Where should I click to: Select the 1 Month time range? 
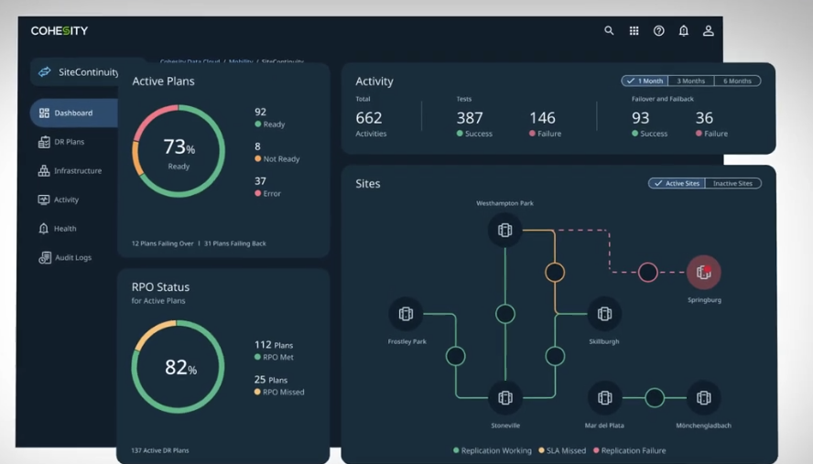645,81
